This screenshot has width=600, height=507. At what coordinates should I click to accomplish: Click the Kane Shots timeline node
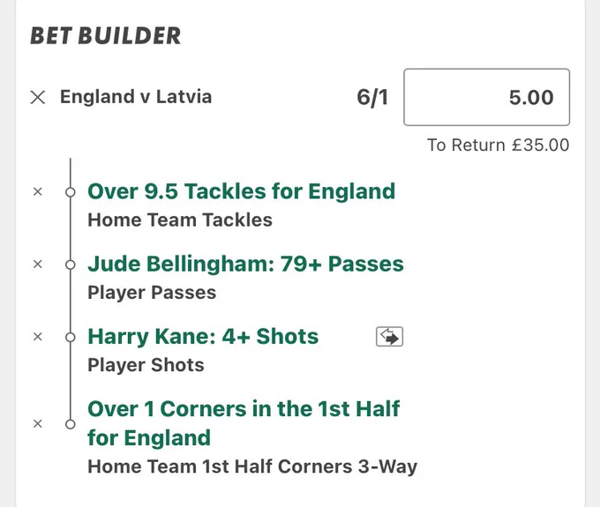tap(71, 337)
